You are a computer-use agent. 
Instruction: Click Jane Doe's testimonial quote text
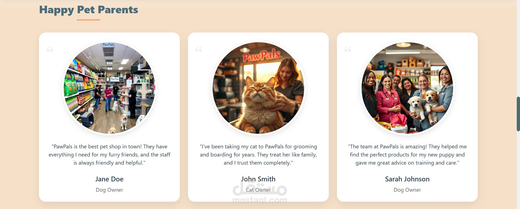pyautogui.click(x=109, y=155)
